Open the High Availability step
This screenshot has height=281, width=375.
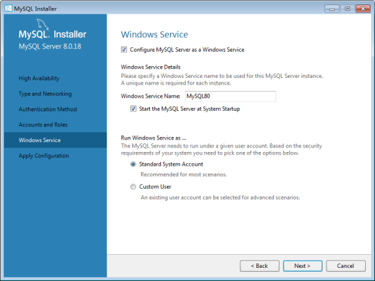click(x=39, y=78)
